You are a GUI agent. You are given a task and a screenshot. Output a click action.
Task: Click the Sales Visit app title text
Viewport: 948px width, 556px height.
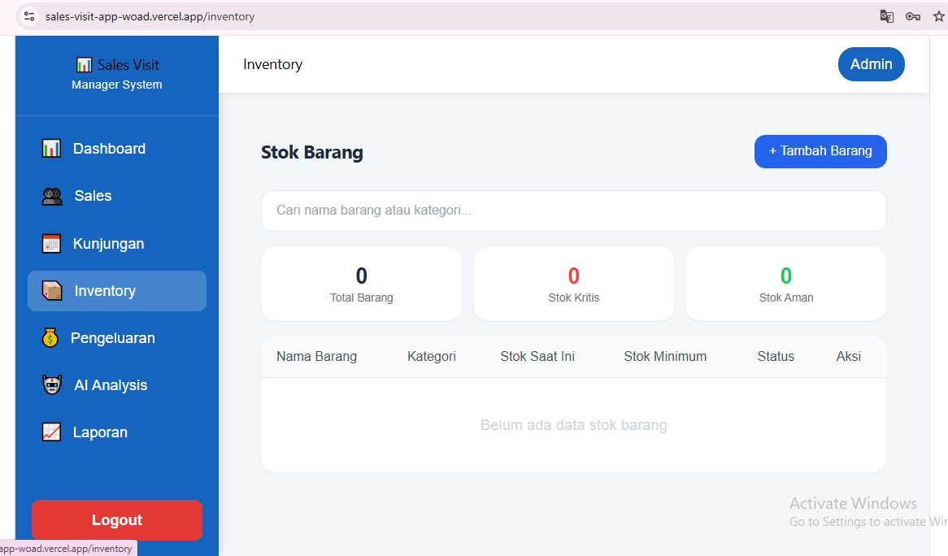pyautogui.click(x=128, y=65)
